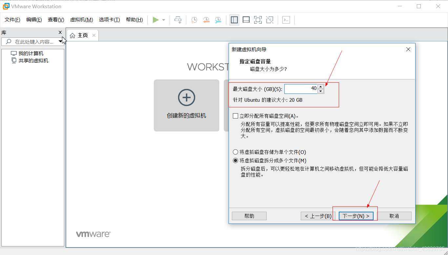Open the 虚拟机(M) menu
The image size is (448, 255).
click(x=81, y=19)
